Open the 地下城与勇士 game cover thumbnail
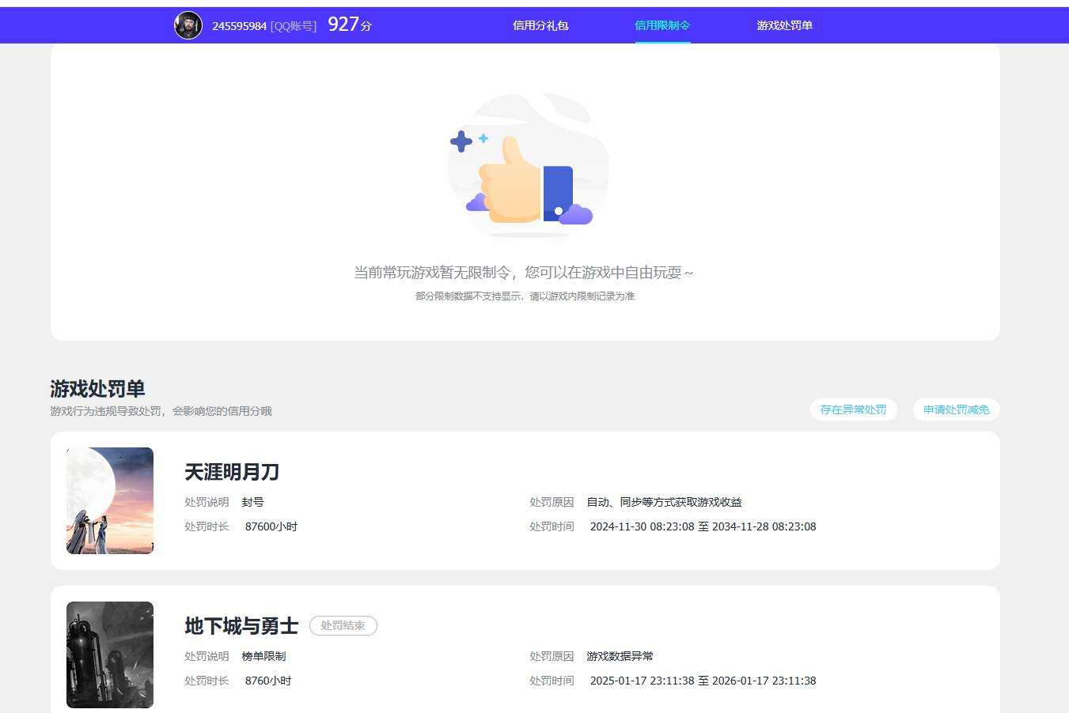This screenshot has width=1069, height=713. 110,655
